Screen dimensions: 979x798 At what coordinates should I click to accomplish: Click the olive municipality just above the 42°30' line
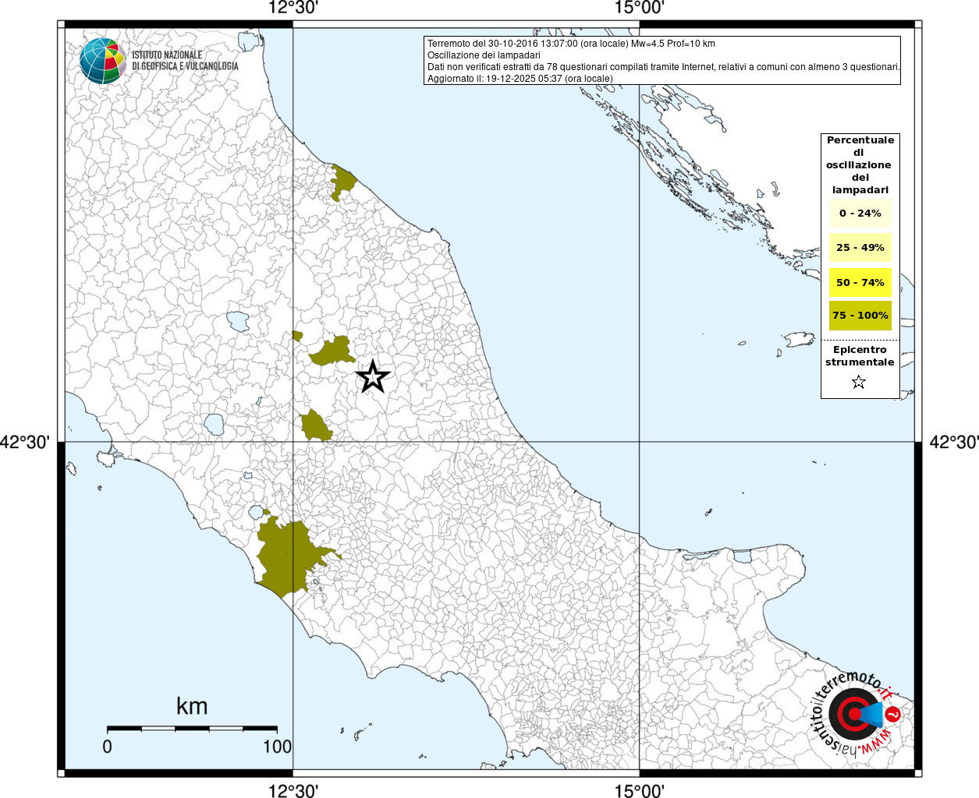[x=315, y=425]
